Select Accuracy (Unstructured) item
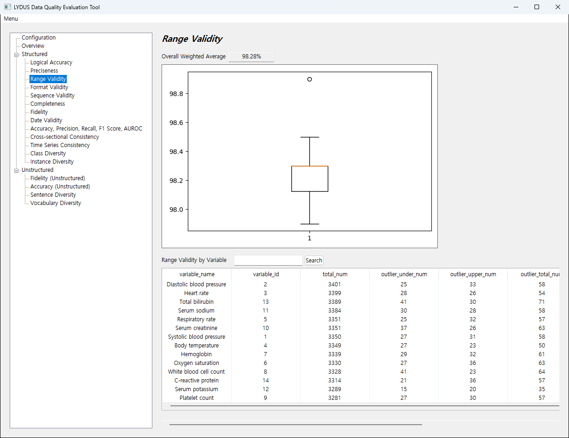The height and width of the screenshot is (438, 569). click(60, 187)
